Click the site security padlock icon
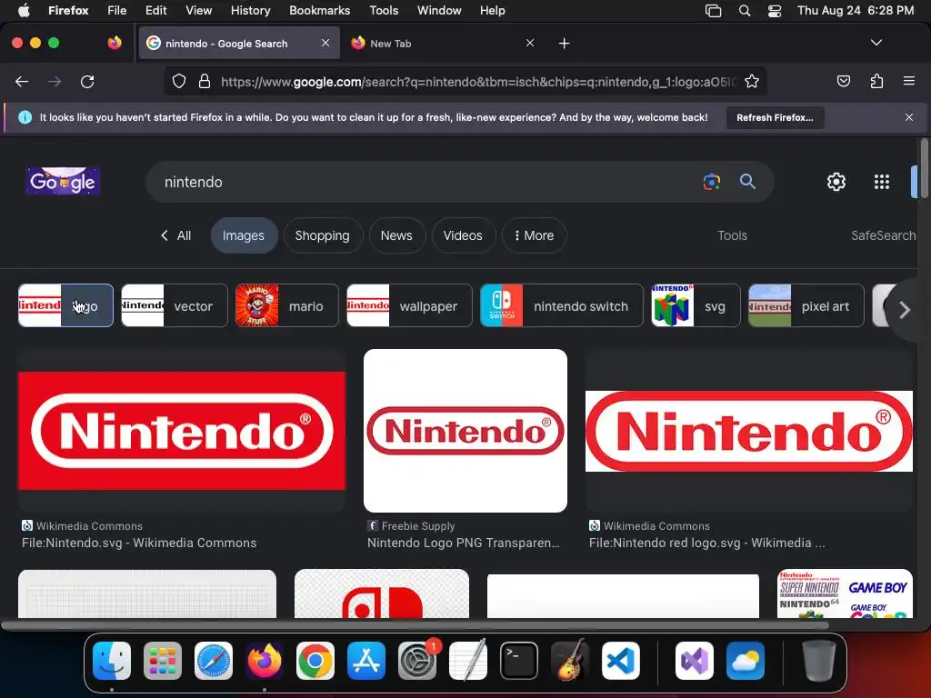 point(205,81)
